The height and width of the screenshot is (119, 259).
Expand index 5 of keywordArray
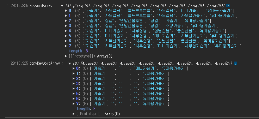(x=66, y=36)
